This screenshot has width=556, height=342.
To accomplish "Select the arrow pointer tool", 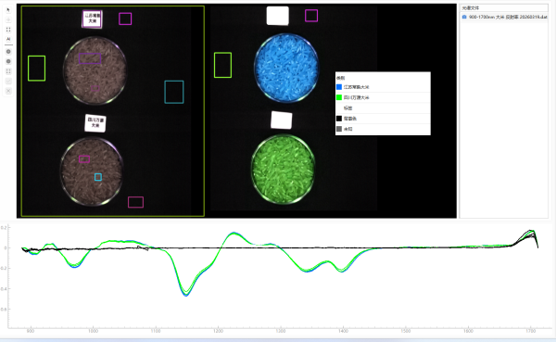I will tap(8, 10).
